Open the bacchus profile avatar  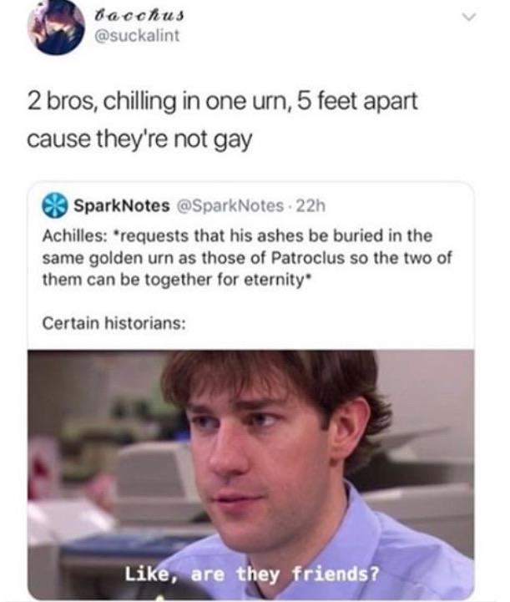point(56,27)
